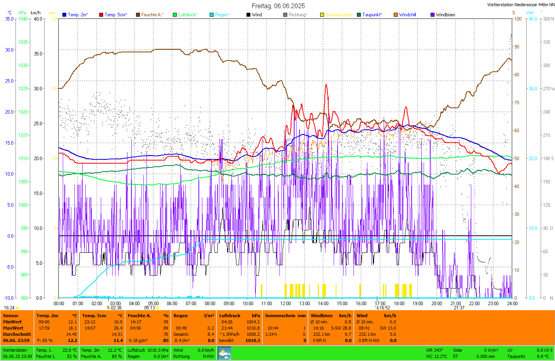The image size is (555, 361).
Task: Click the Taupunkt legend label
Action: (x=372, y=15)
